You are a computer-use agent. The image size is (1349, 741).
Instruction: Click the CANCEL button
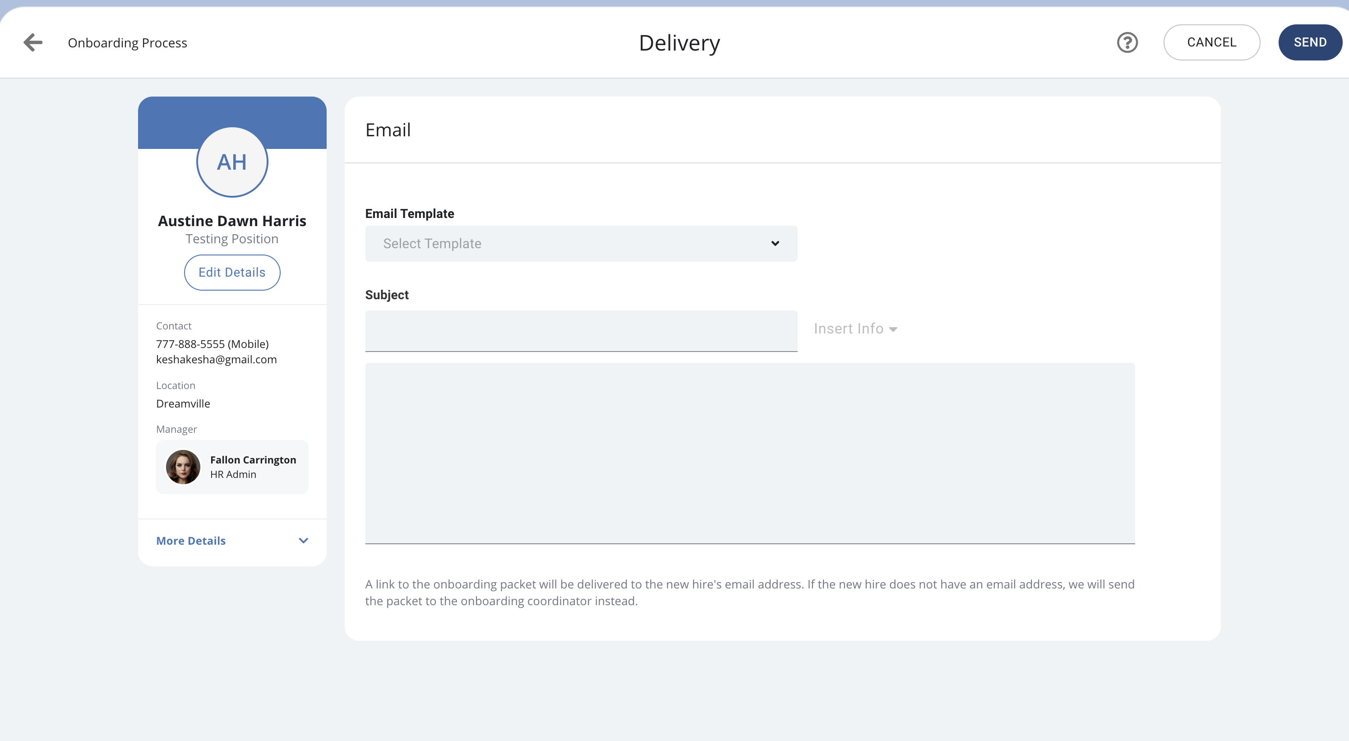1211,42
